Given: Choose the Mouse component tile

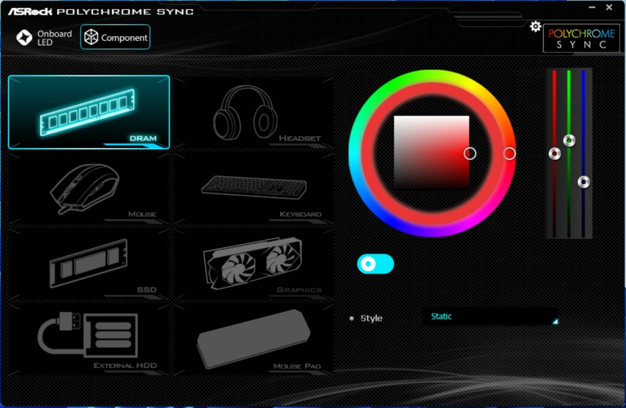Looking at the screenshot, I should 89,188.
